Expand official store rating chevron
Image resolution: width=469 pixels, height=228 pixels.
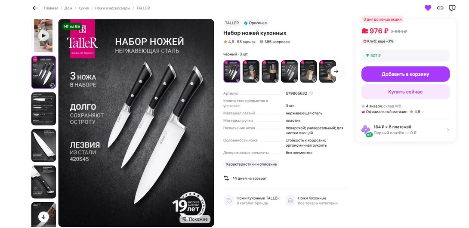tap(423, 112)
